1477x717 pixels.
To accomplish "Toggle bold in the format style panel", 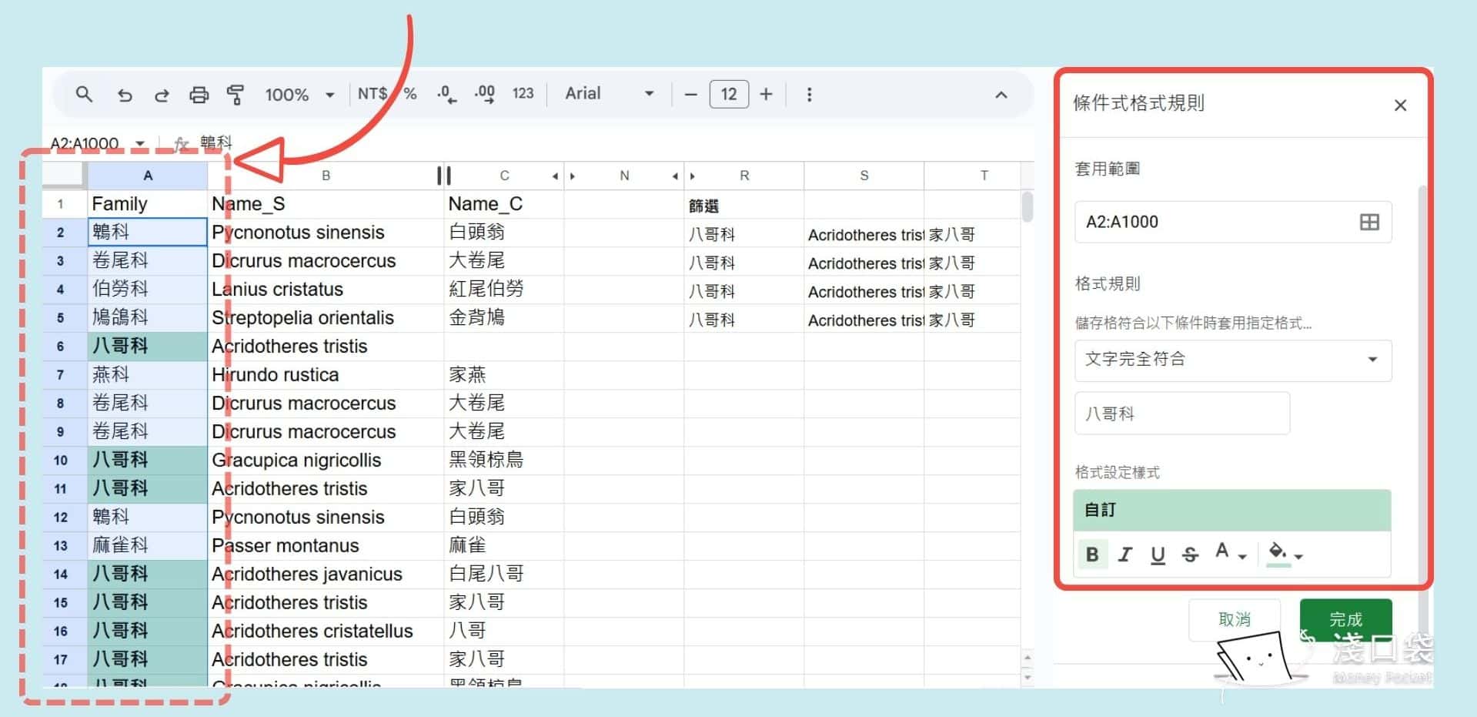I will 1092,554.
